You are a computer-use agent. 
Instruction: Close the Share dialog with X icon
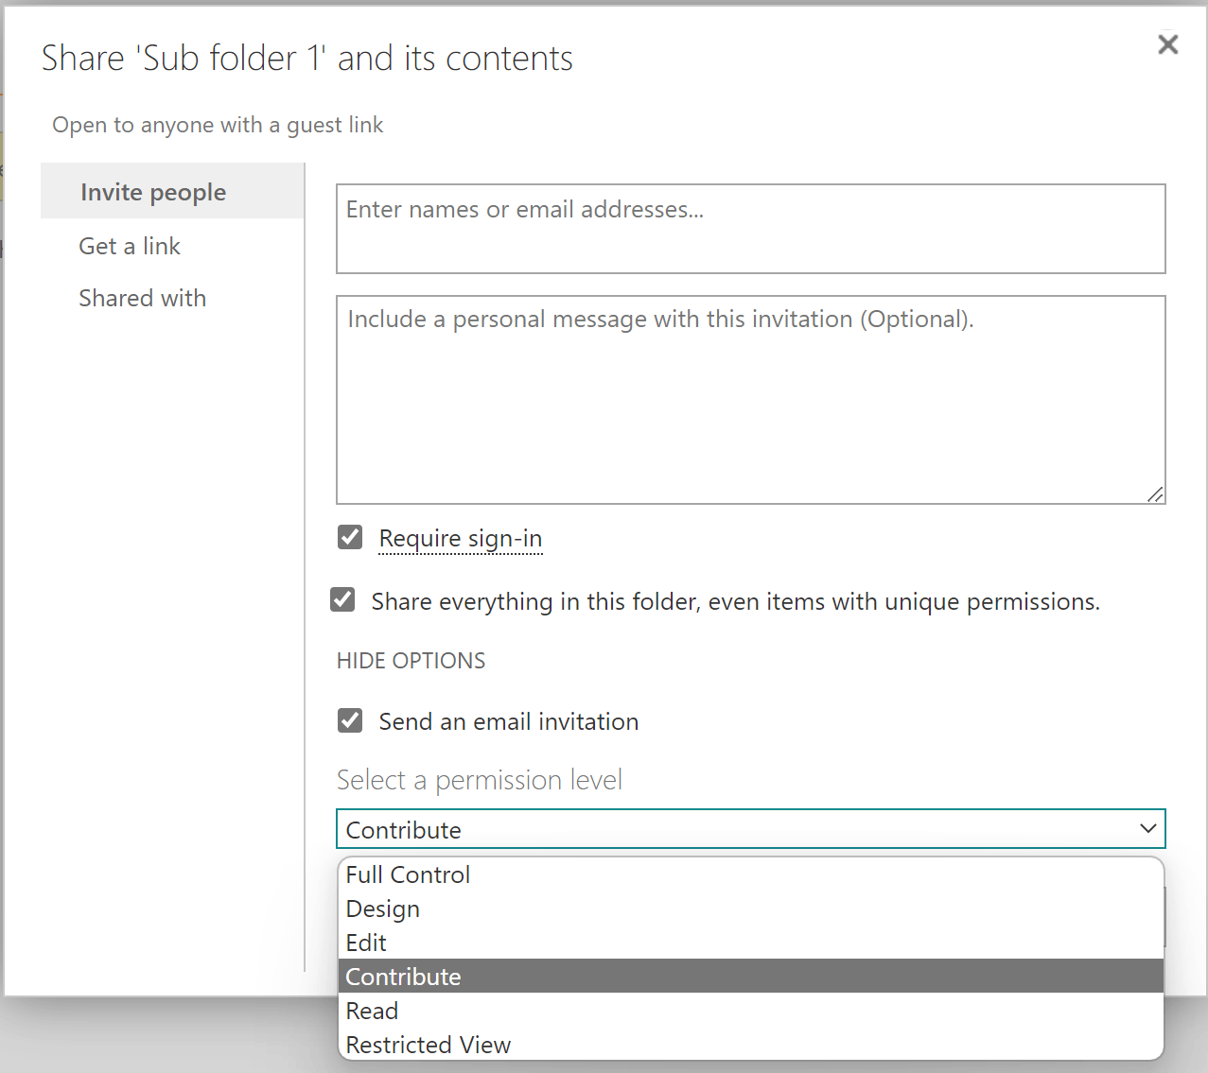(1168, 44)
